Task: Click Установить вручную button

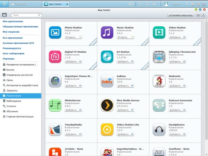Action: tap(181, 15)
